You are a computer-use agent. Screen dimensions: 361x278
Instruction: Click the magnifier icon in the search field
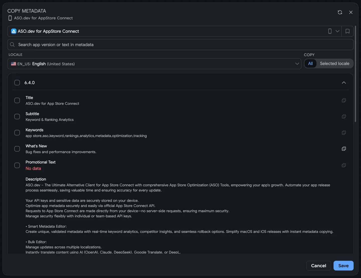(x=12, y=45)
